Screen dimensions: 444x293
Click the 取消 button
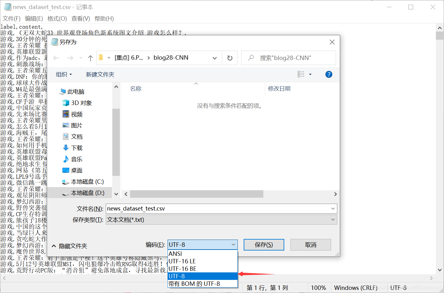pos(310,245)
